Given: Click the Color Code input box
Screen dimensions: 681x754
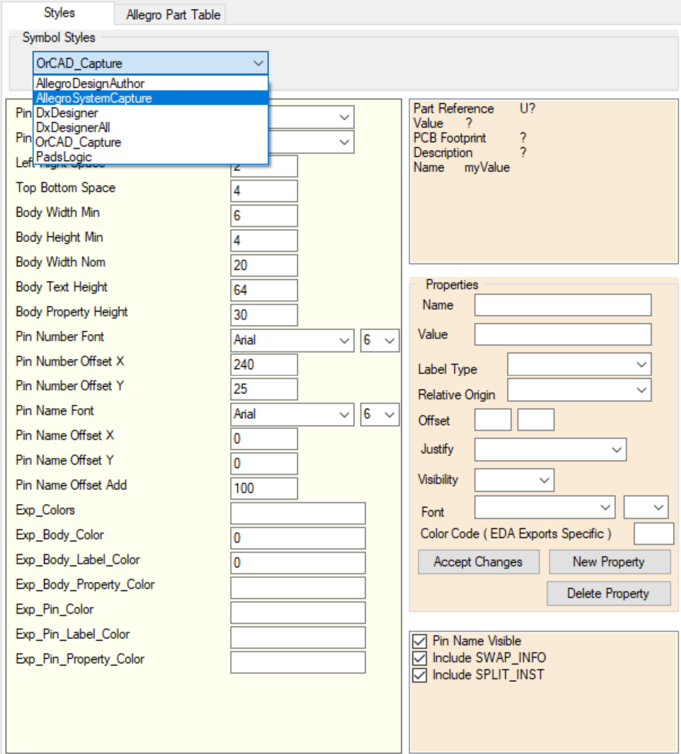Looking at the screenshot, I should click(654, 534).
